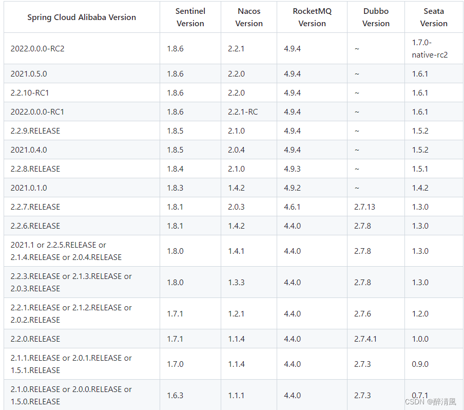
Task: Select the Sentinel Version column header
Action: 190,17
